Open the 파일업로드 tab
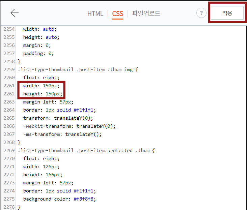The image size is (247, 210). (146, 13)
